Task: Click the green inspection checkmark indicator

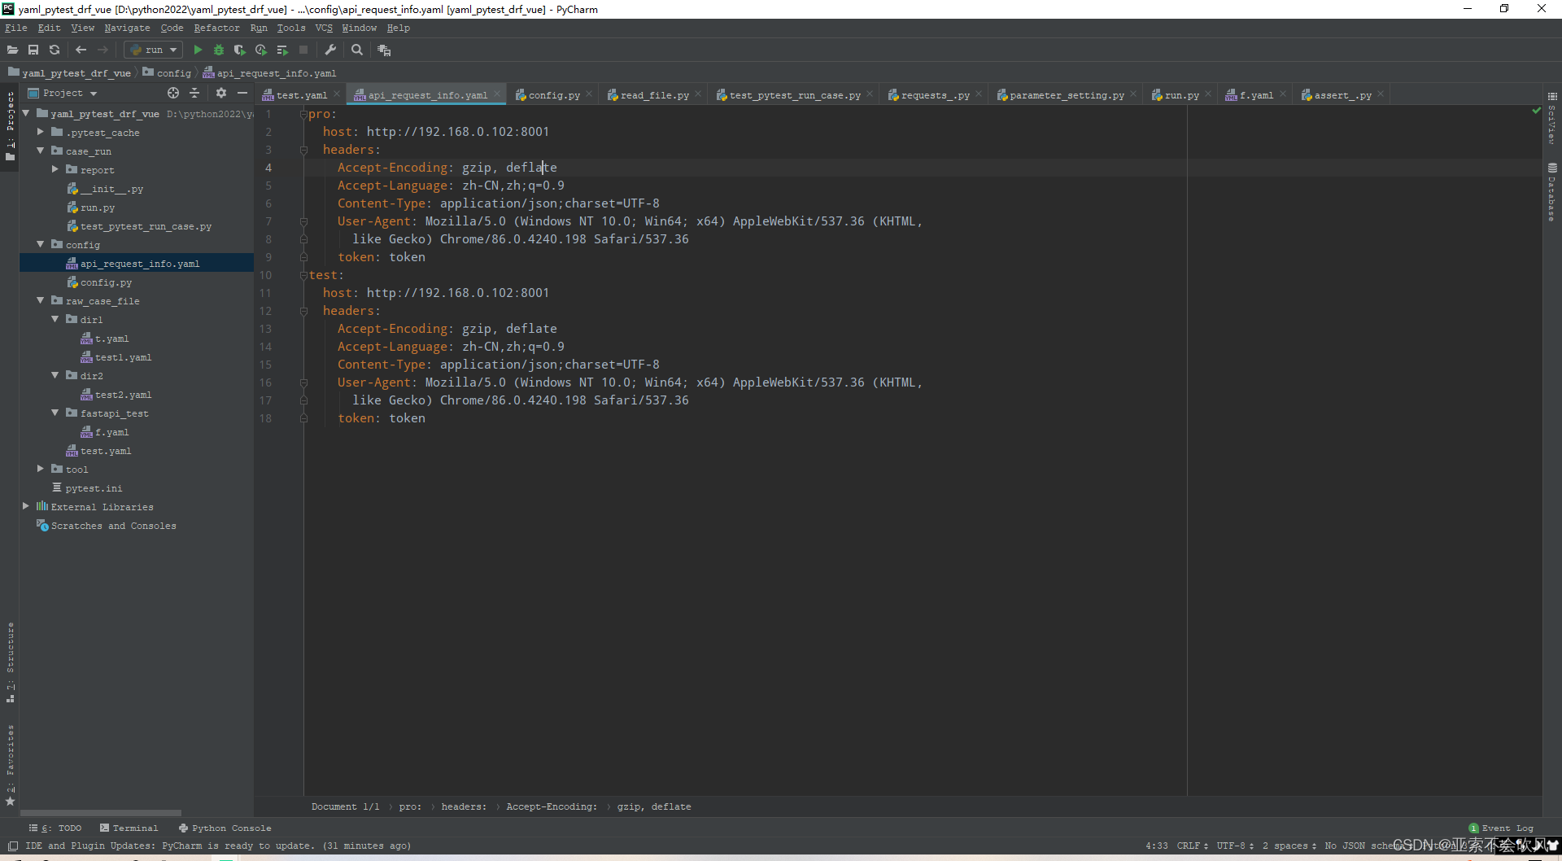Action: click(x=1536, y=111)
